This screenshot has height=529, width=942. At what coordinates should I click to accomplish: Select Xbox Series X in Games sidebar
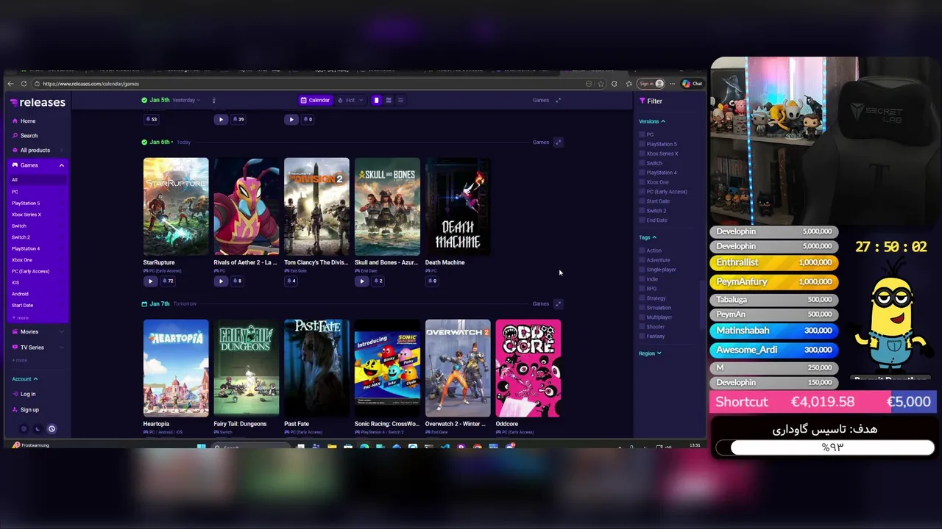click(x=26, y=215)
